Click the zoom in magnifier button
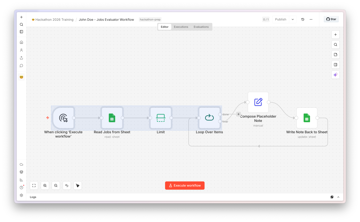 45,186
